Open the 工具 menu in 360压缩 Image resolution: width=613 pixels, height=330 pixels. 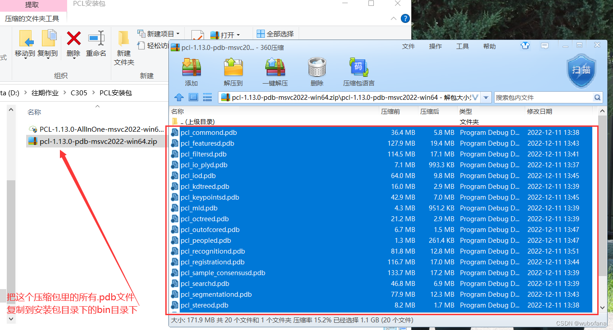[x=463, y=46]
